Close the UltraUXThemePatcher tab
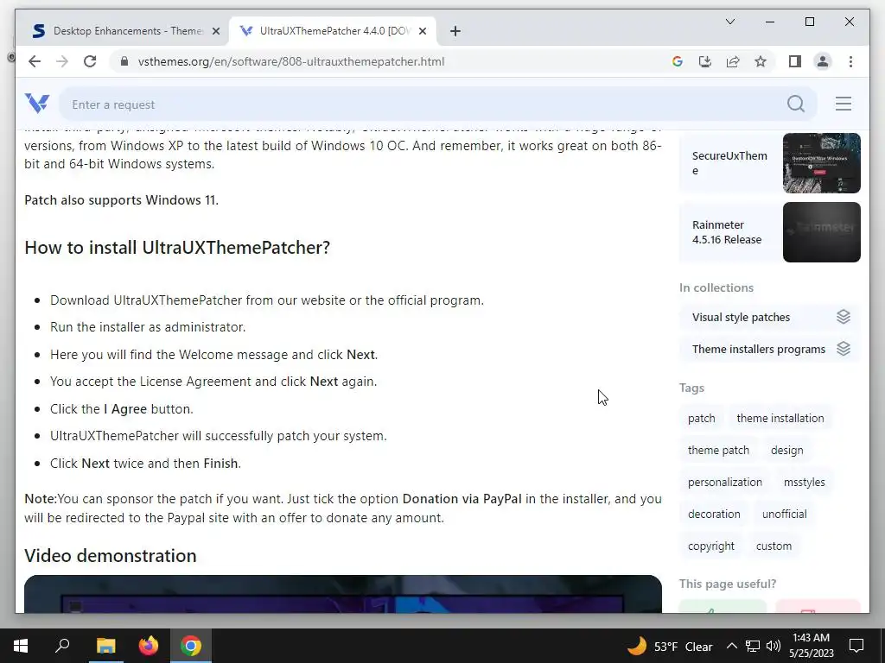Image resolution: width=885 pixels, height=663 pixels. pos(422,31)
